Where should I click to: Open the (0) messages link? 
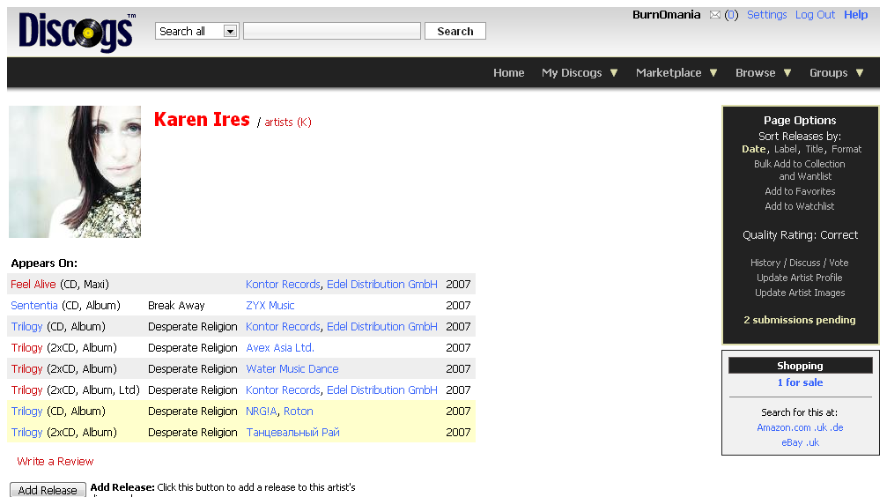tap(731, 15)
